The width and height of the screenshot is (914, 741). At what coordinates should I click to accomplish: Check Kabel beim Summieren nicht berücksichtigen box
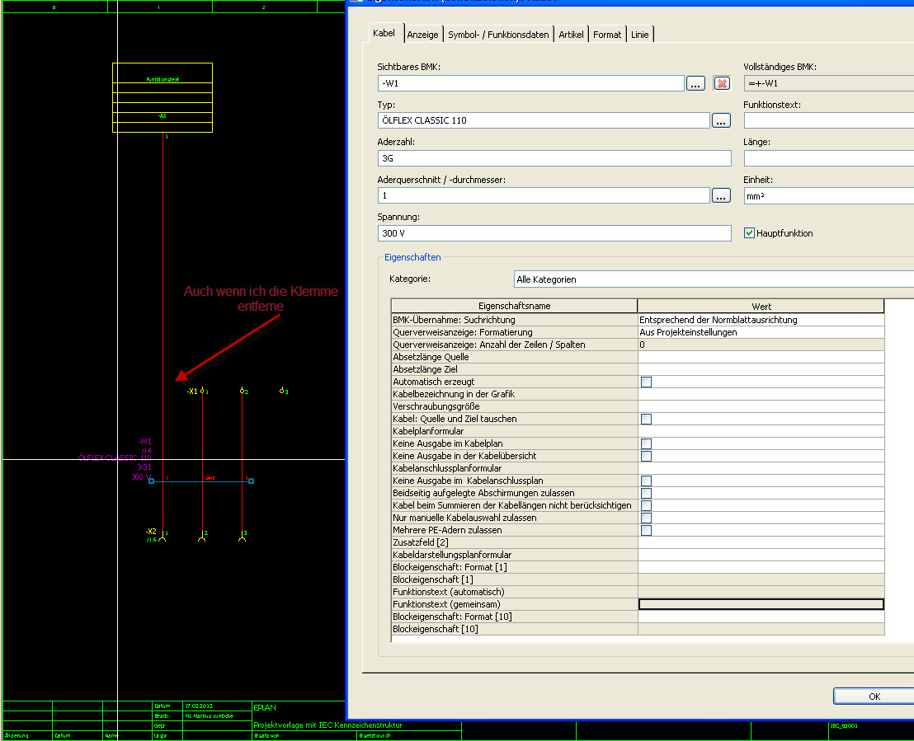tap(646, 505)
